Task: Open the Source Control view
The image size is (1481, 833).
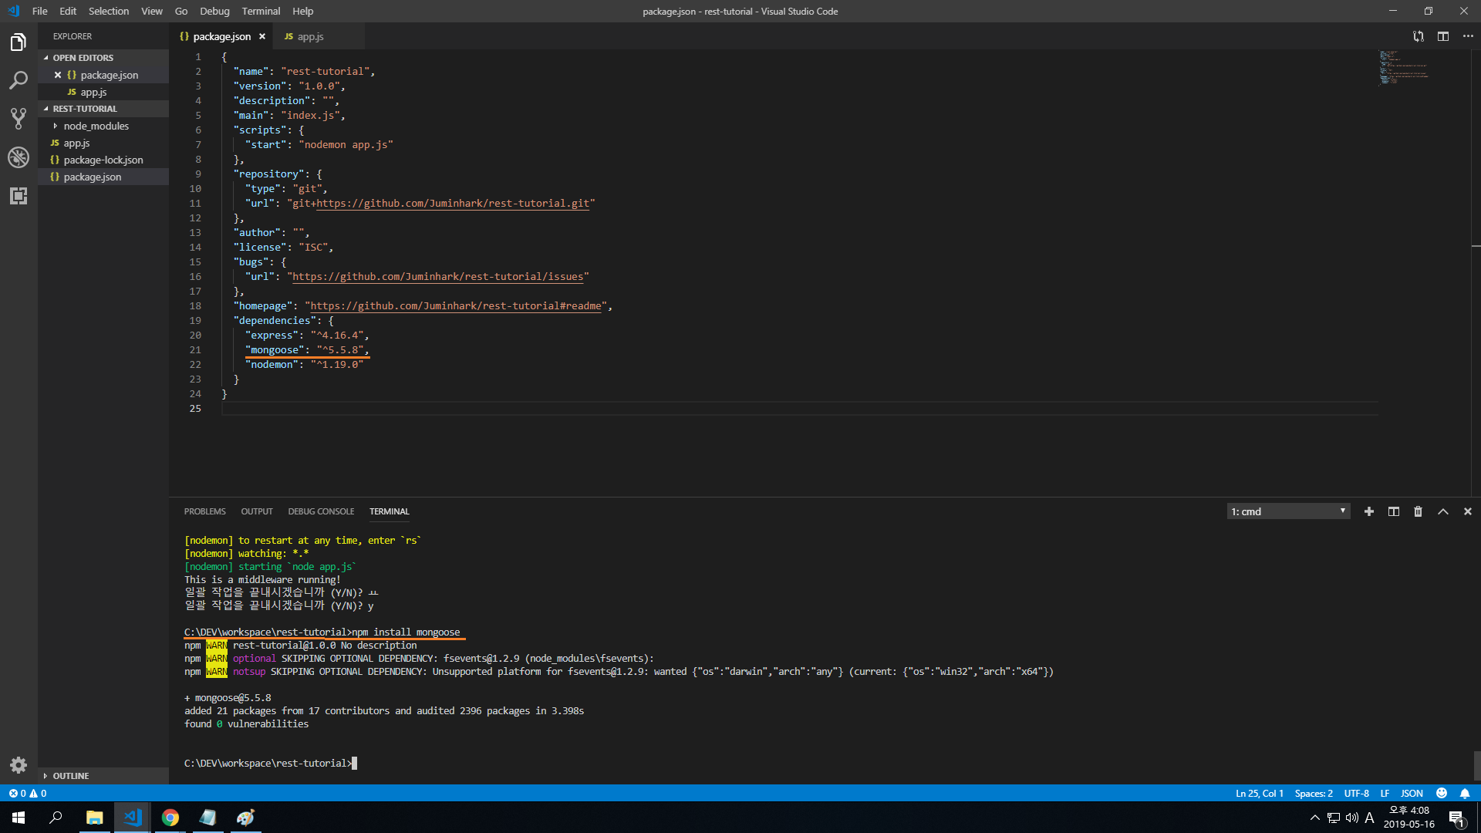Action: point(19,119)
